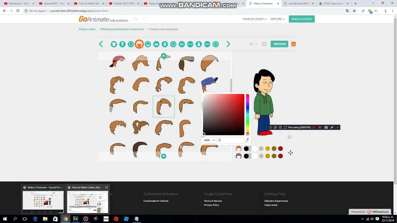The image size is (397, 223).
Task: Select the nose category icon
Action: pos(199,44)
